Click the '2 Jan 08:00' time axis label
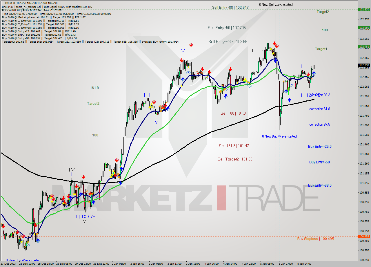The image size is (371, 267). pos(119,264)
